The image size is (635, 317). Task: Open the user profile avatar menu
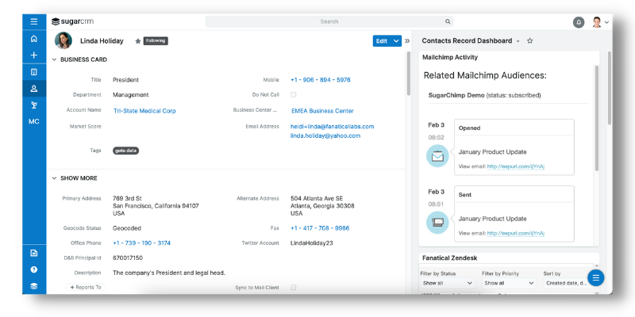[597, 22]
